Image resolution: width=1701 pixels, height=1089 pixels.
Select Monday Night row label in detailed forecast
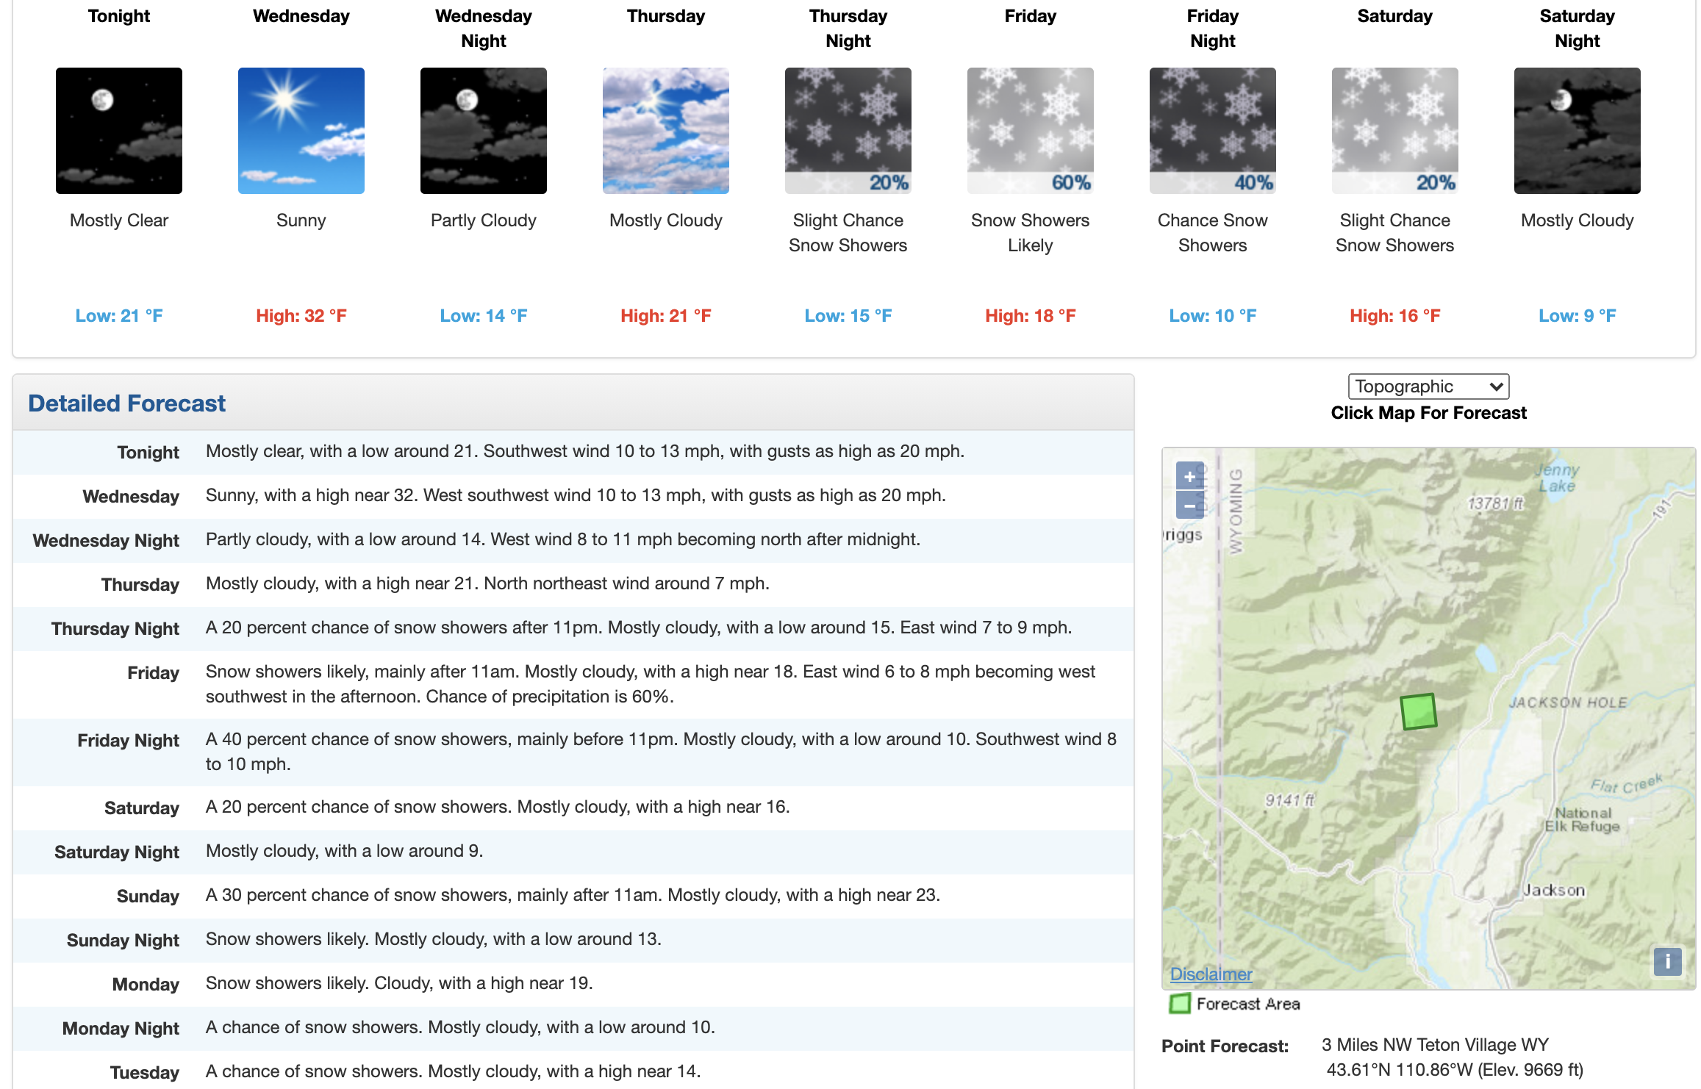pyautogui.click(x=121, y=1029)
